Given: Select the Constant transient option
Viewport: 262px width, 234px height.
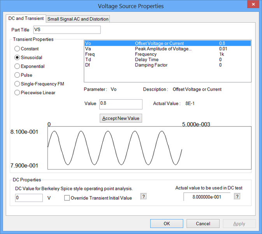Looking at the screenshot, I should point(17,49).
